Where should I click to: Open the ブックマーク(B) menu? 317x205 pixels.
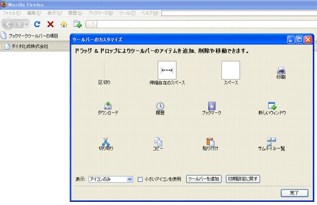coord(101,13)
